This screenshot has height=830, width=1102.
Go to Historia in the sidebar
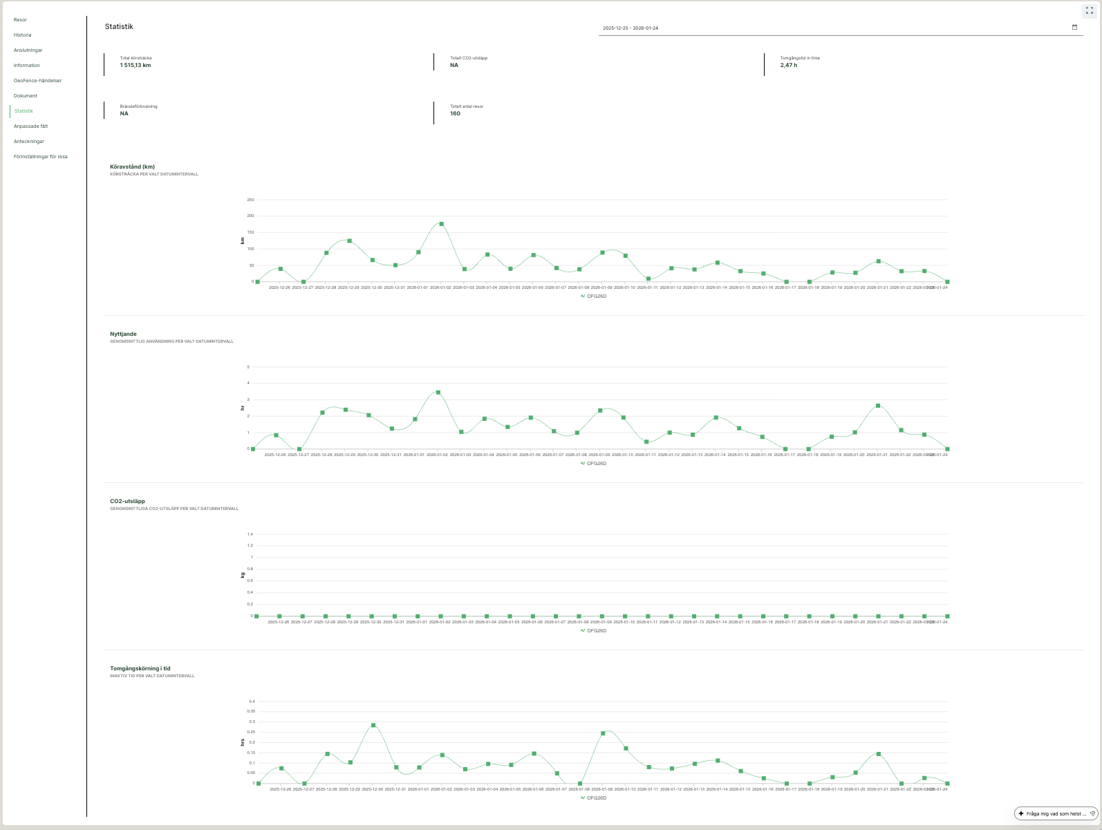pos(22,35)
